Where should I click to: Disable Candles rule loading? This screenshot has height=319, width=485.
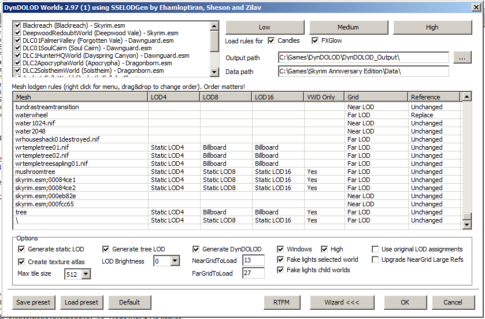(271, 40)
